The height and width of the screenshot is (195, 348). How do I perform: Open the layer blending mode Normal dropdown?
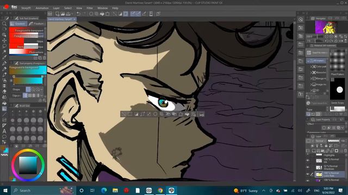click(321, 141)
